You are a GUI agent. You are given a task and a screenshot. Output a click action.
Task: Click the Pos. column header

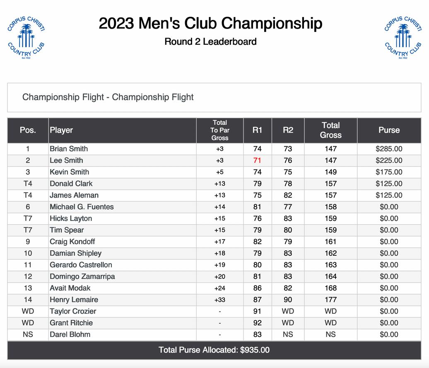28,130
